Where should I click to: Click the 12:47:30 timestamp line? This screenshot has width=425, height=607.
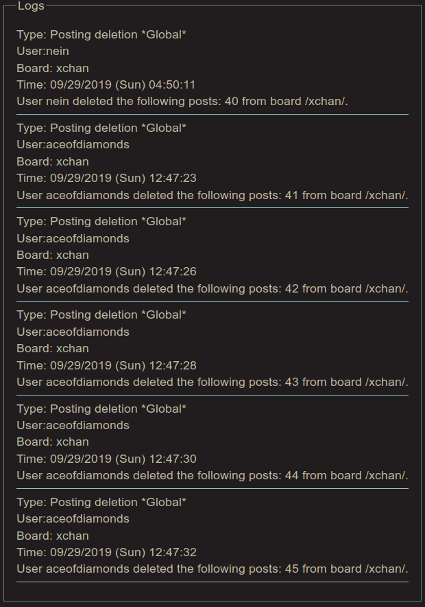point(107,459)
